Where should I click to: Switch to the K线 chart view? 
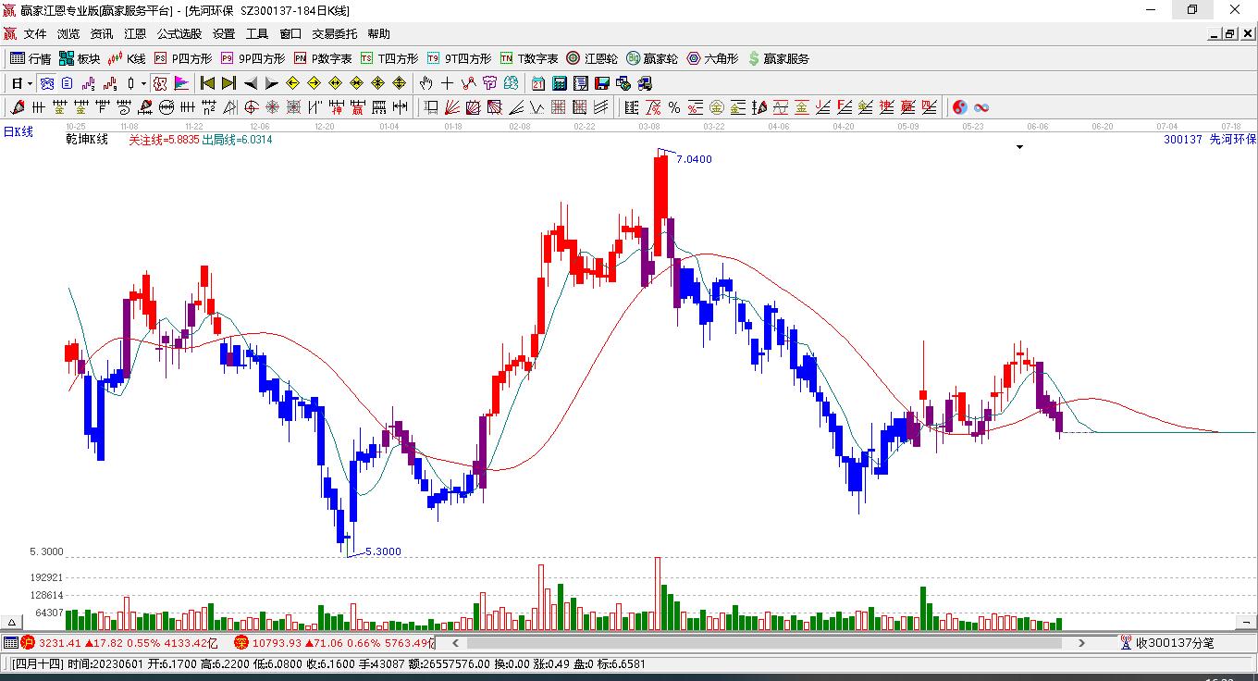(127, 58)
